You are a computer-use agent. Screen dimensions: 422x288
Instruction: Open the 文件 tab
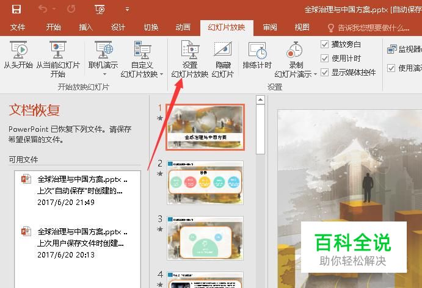(x=18, y=27)
